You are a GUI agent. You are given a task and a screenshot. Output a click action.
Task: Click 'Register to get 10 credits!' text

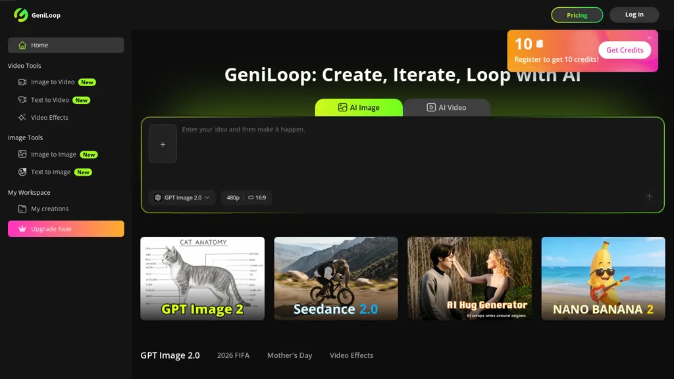(x=556, y=59)
